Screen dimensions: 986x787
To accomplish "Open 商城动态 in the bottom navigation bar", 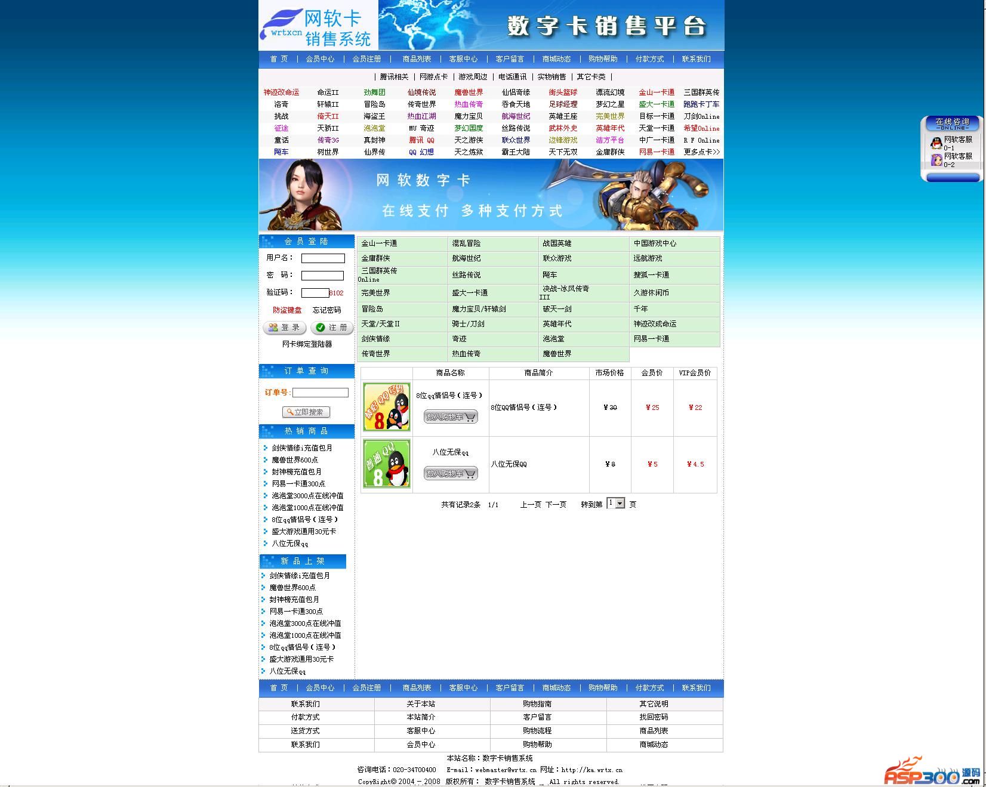I will point(556,688).
